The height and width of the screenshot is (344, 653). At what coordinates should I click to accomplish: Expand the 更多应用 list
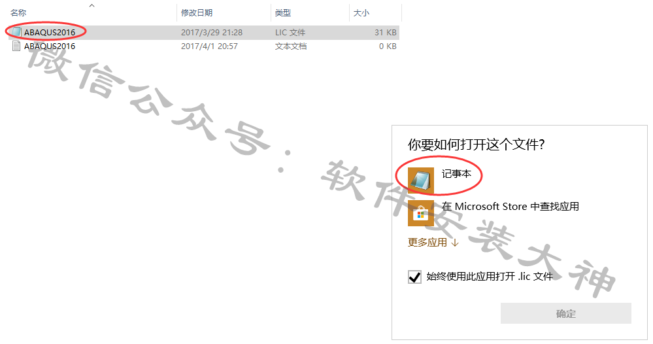(x=433, y=243)
